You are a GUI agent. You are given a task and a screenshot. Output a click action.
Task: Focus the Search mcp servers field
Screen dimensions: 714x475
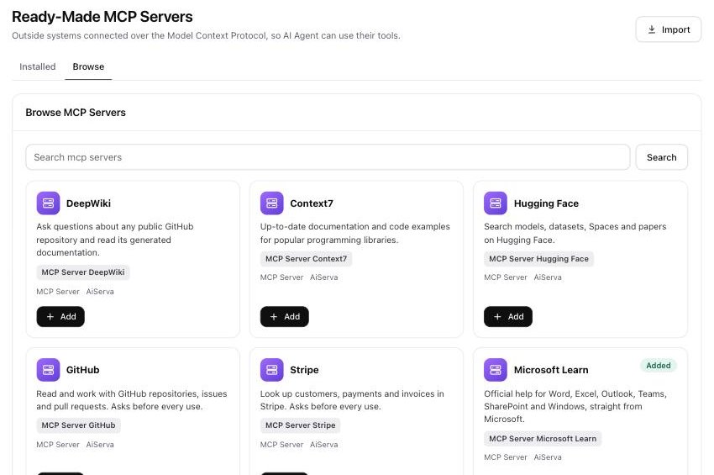click(328, 157)
